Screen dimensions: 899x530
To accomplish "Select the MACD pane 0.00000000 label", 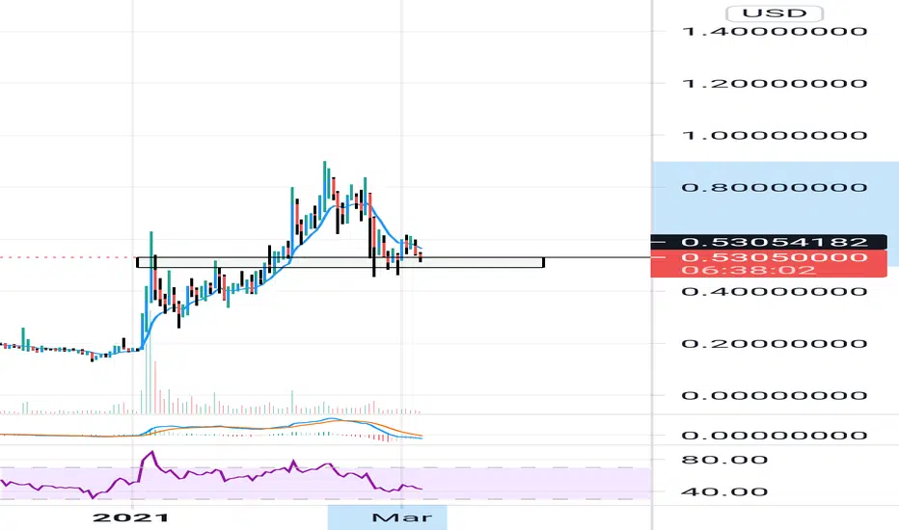I will point(775,436).
